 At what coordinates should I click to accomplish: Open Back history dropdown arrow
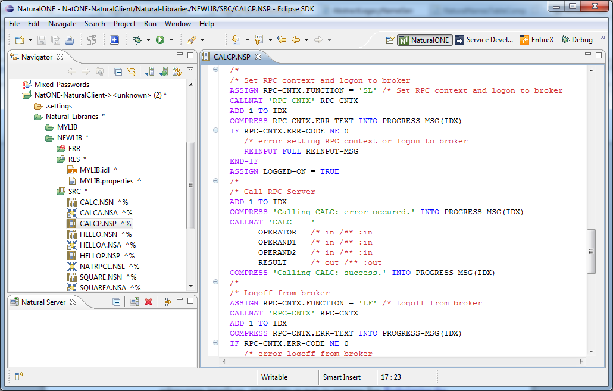click(x=306, y=40)
